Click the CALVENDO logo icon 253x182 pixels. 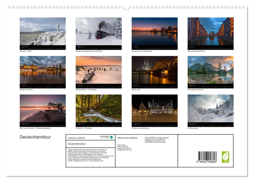point(112,137)
